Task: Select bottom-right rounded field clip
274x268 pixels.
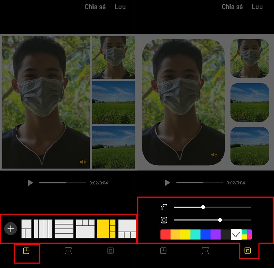Action: (250, 146)
